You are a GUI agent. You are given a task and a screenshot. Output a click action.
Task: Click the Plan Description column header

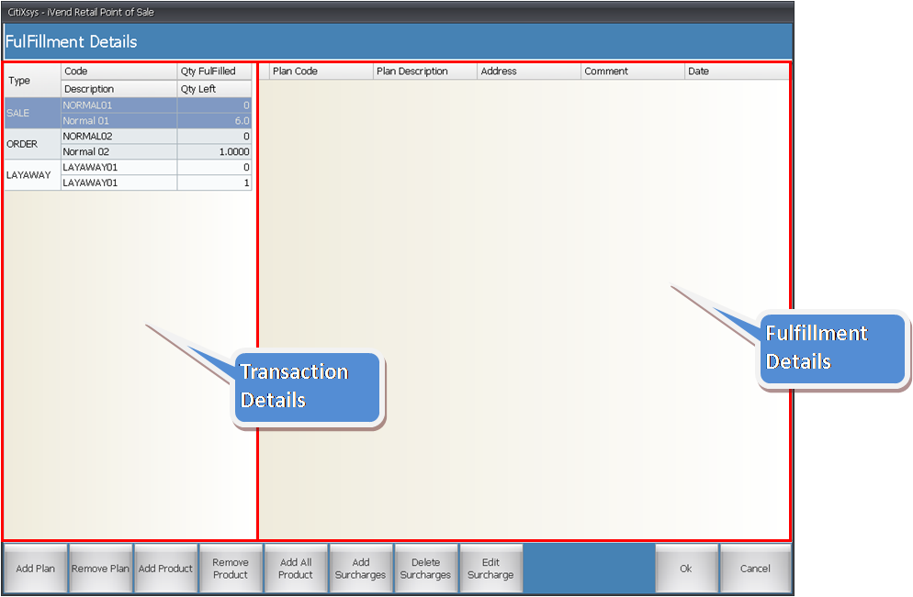(x=424, y=72)
